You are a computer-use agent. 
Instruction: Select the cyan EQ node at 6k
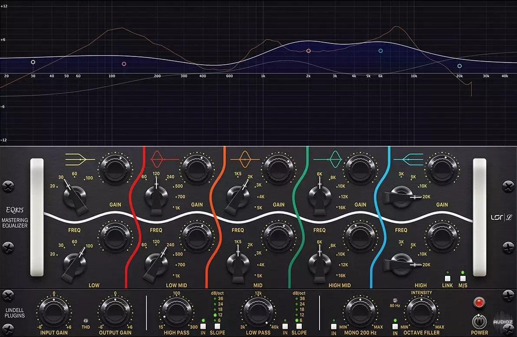(381, 51)
